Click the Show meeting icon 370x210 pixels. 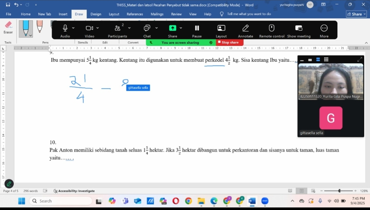(299, 28)
